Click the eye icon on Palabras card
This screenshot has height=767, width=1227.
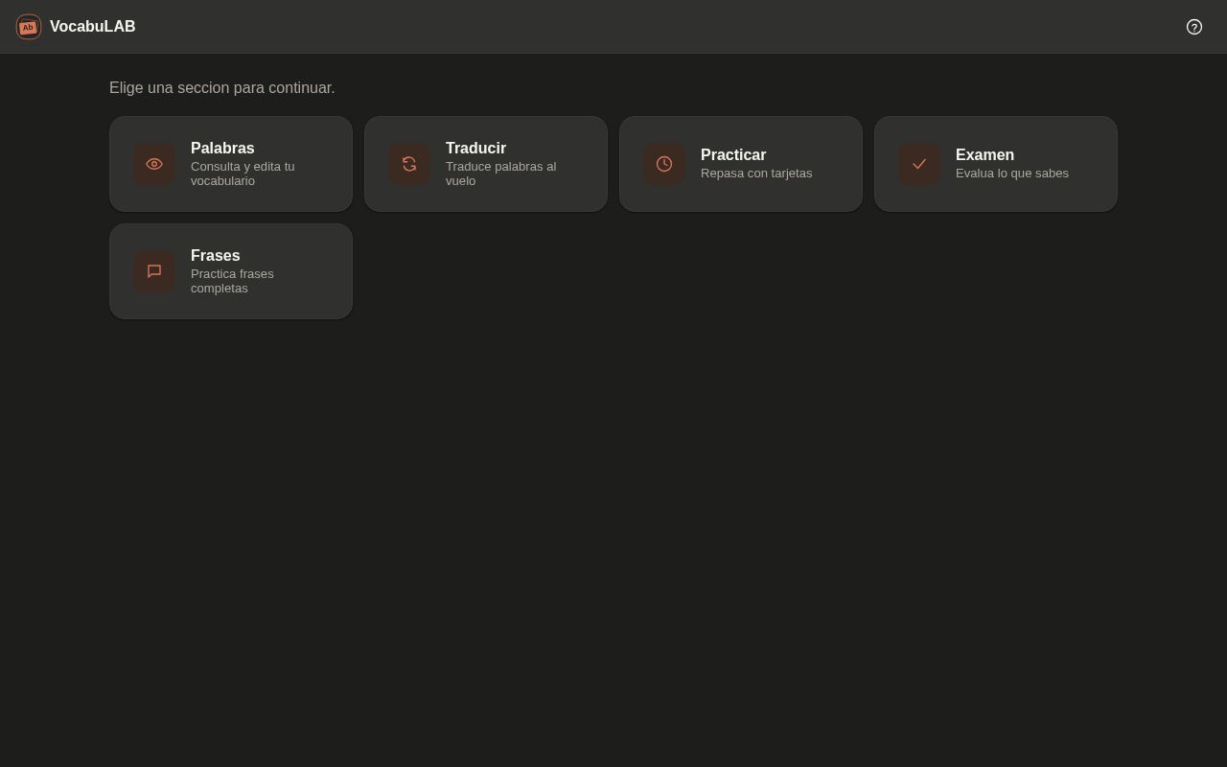pos(154,164)
